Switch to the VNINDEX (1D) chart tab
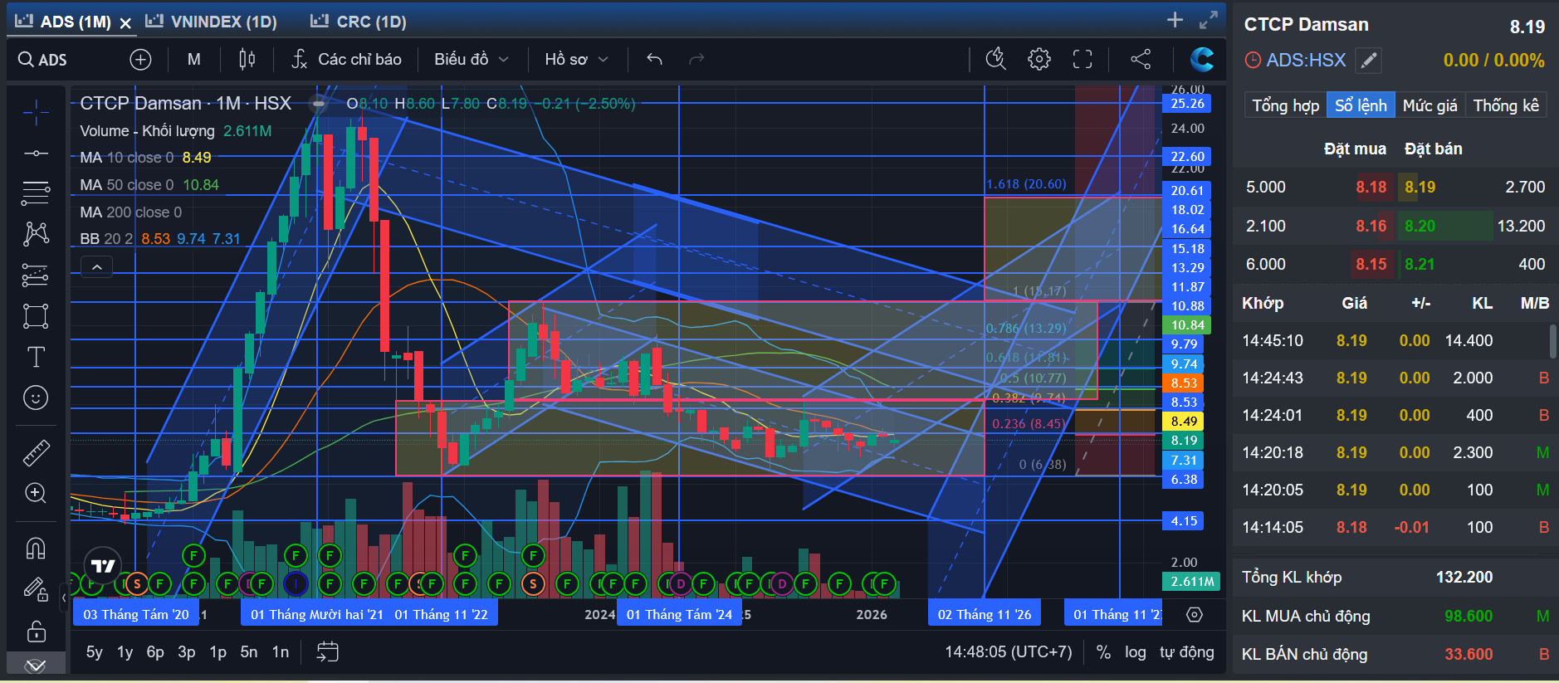1559x683 pixels. [212, 22]
